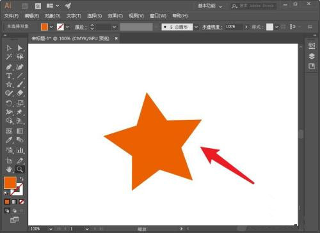Set fill to None mode
This screenshot has width=320, height=233.
click(x=22, y=202)
